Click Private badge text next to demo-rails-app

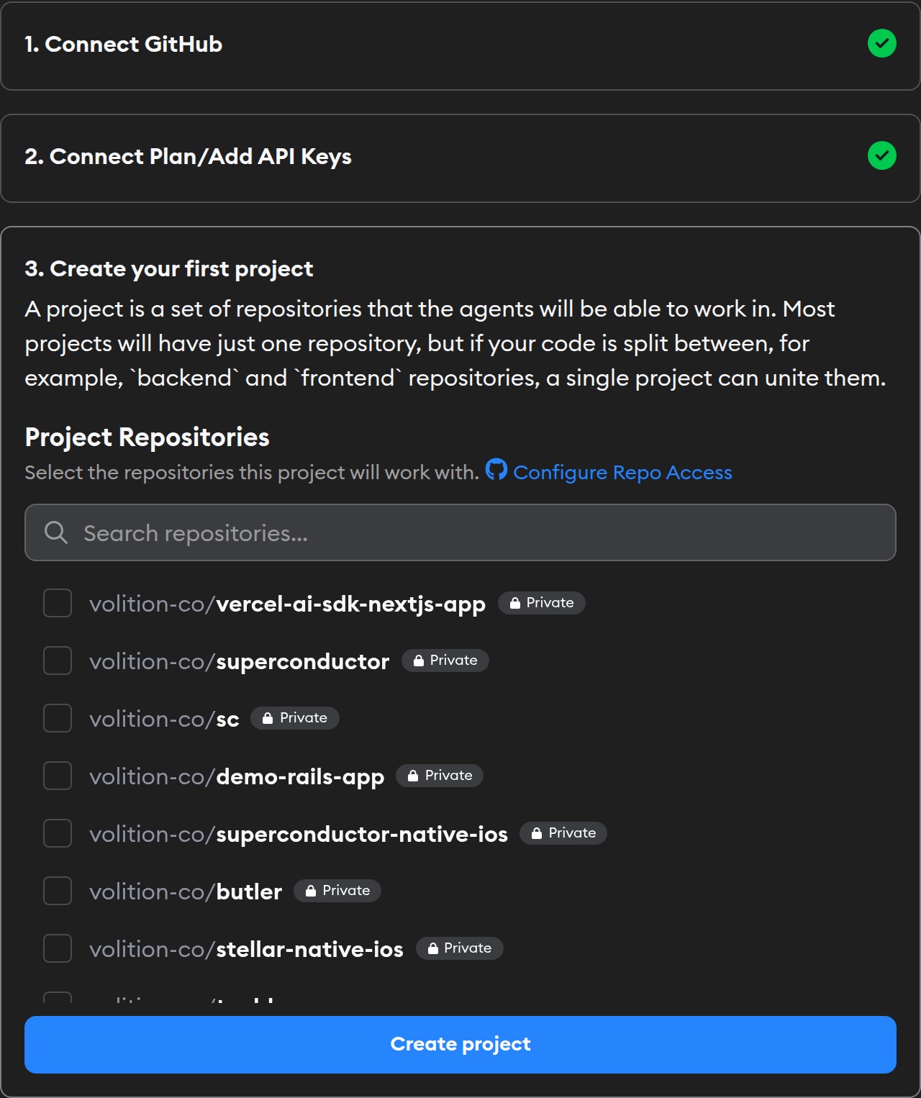[x=448, y=776]
